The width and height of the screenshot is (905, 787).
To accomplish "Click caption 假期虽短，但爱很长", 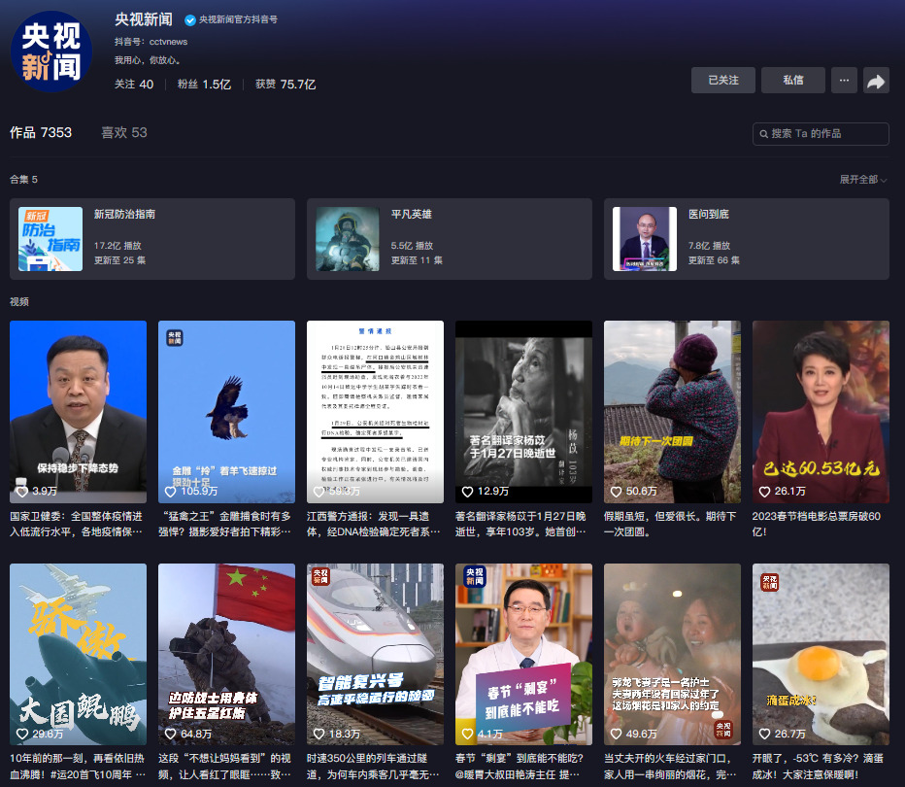I will point(670,524).
